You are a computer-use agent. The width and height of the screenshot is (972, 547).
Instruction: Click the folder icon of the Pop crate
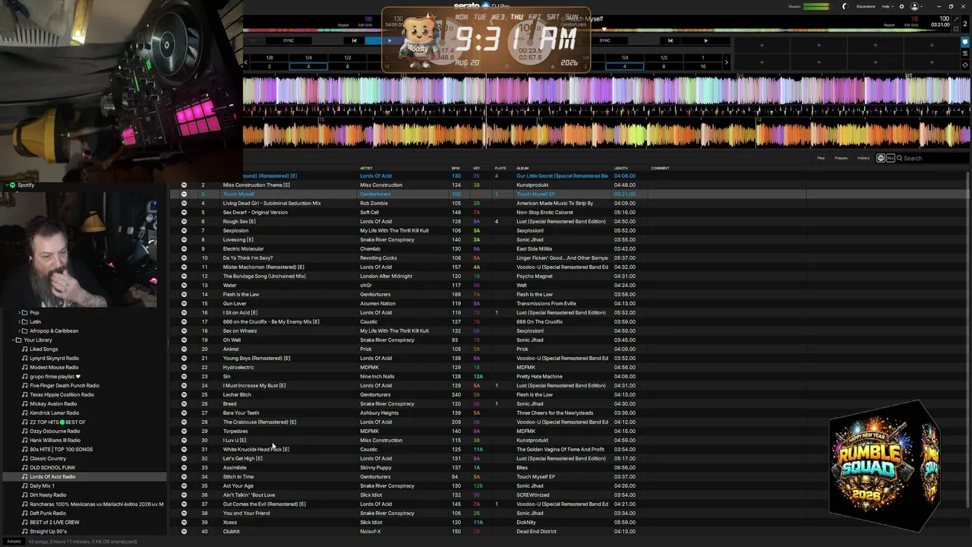(24, 312)
